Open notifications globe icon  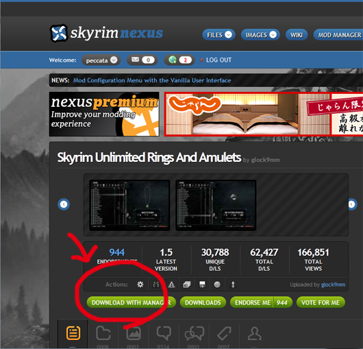coord(179,60)
